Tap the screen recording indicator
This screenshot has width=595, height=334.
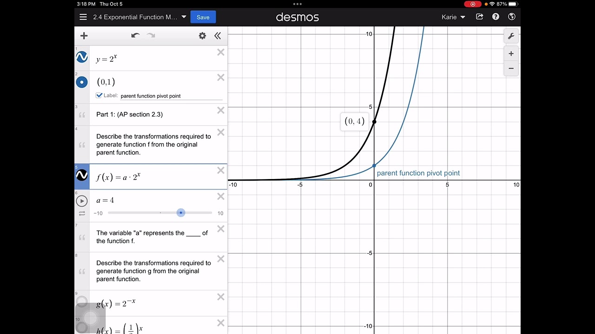coord(473,4)
